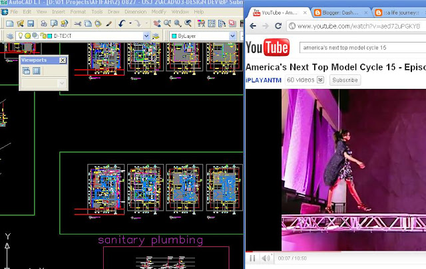Open the Format menu in AutoCAD
Screen dimensions: 426x269
pos(78,12)
